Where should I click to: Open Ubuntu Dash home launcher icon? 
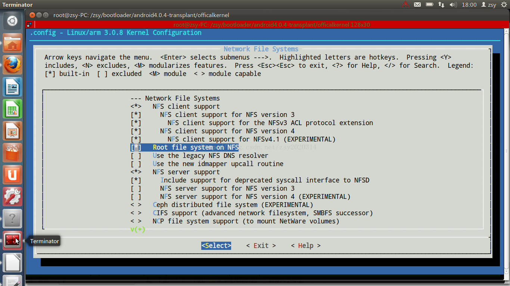tap(12, 21)
